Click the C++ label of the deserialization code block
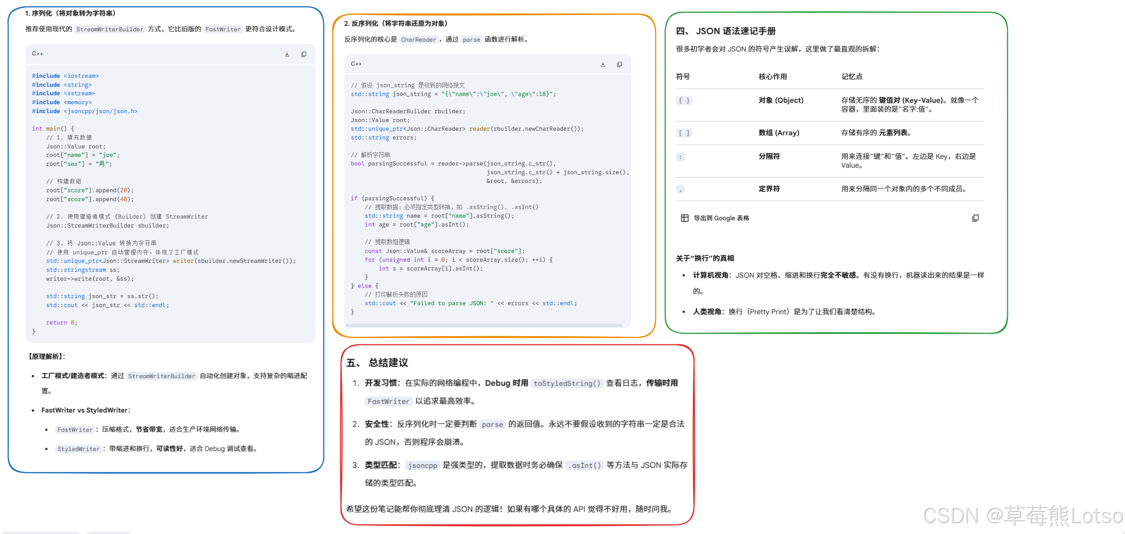 coord(356,64)
